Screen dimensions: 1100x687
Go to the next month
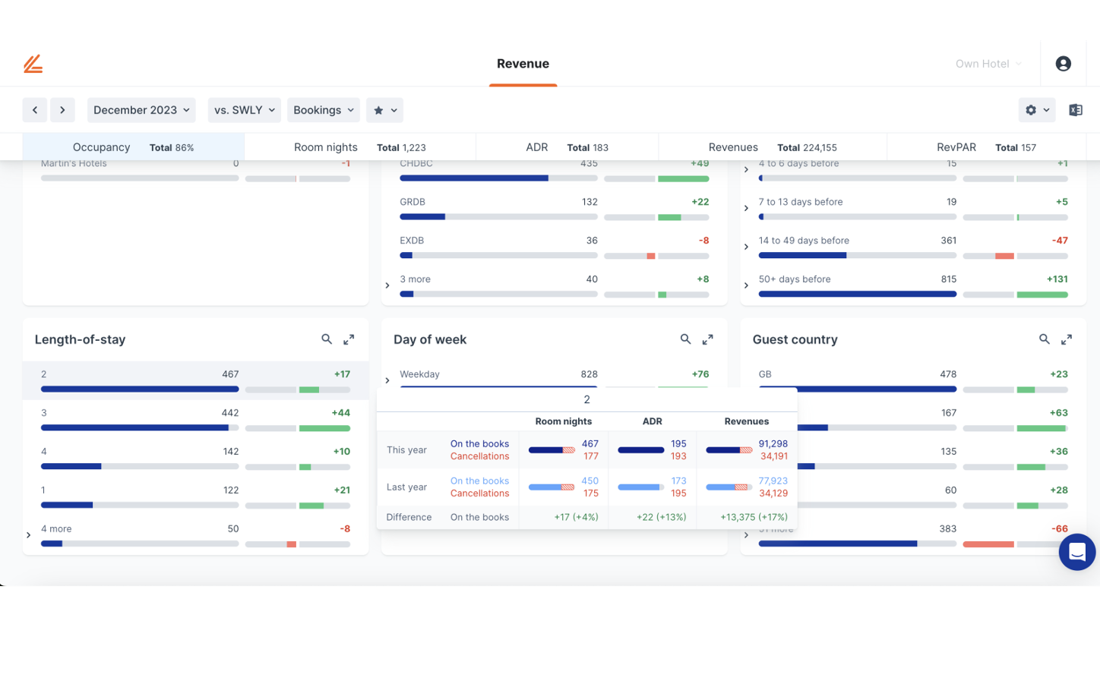click(x=62, y=110)
